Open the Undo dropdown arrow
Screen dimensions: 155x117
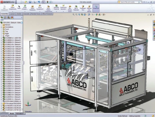point(41,2)
